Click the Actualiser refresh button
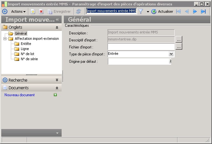 [x=162, y=11]
